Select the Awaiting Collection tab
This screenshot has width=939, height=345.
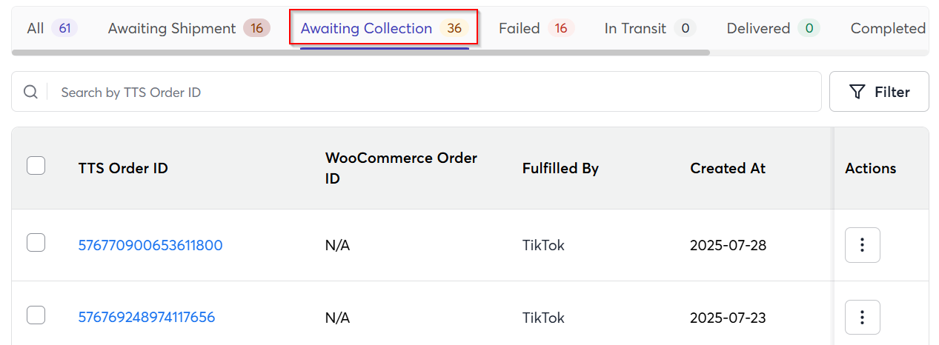[x=384, y=28]
